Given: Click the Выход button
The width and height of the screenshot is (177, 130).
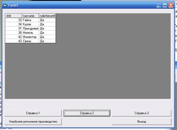Looking at the screenshot, I should point(142,121).
